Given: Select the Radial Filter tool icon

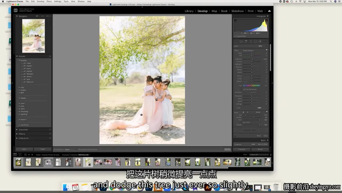Looking at the screenshot, I should tap(255, 41).
